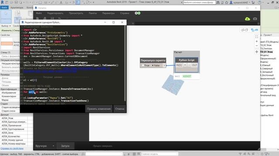Click the star favorites icon in Revit title bar
This screenshot has width=279, height=156.
pyautogui.click(x=227, y=3)
